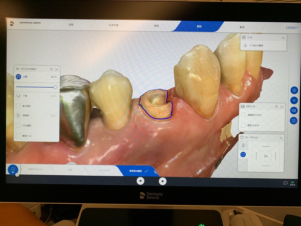
Task: Click the ツールロック解除 label
Action: (x=256, y=46)
